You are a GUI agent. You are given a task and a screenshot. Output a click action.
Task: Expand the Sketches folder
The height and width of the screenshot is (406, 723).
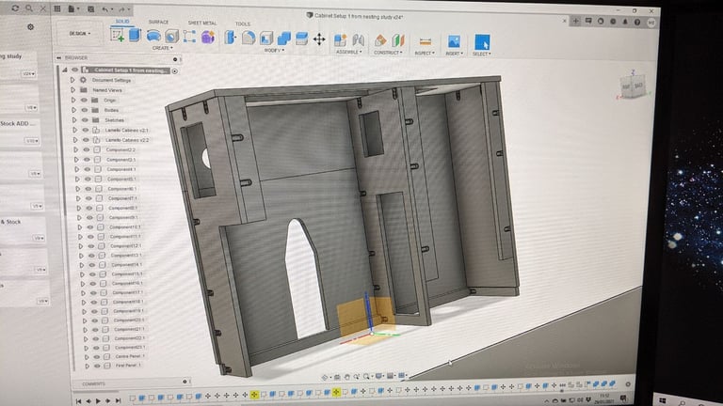(73, 120)
